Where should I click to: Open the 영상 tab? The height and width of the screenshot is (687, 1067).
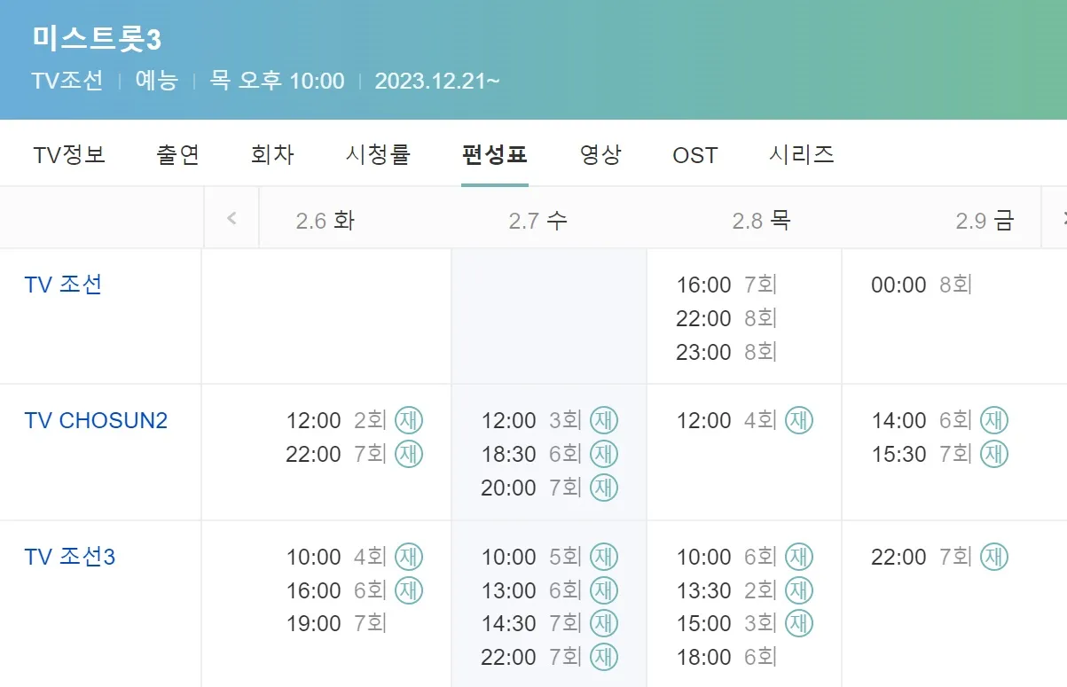[600, 155]
